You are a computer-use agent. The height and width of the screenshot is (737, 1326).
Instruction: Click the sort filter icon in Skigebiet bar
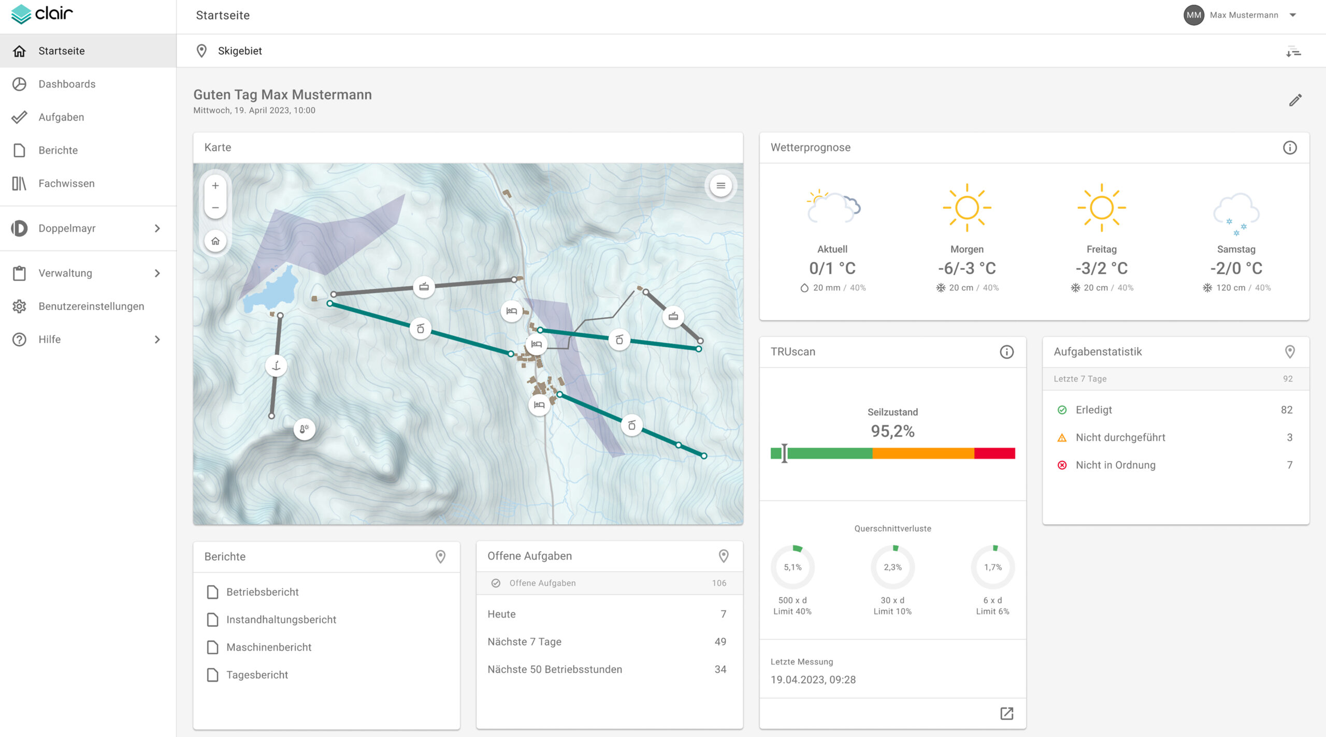coord(1293,51)
